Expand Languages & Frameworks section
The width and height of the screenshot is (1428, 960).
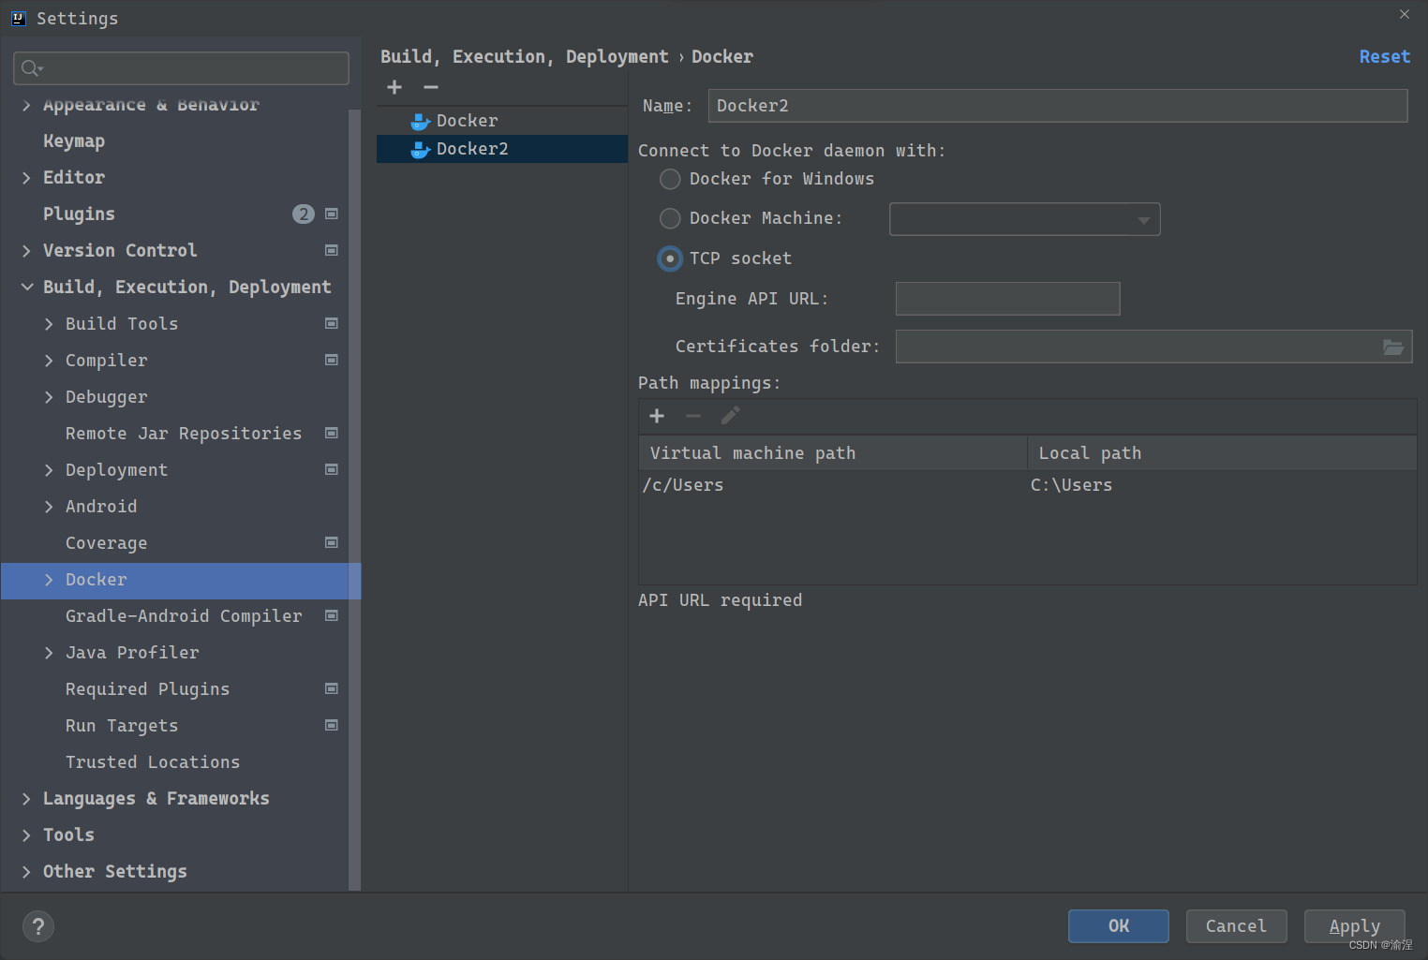point(26,799)
